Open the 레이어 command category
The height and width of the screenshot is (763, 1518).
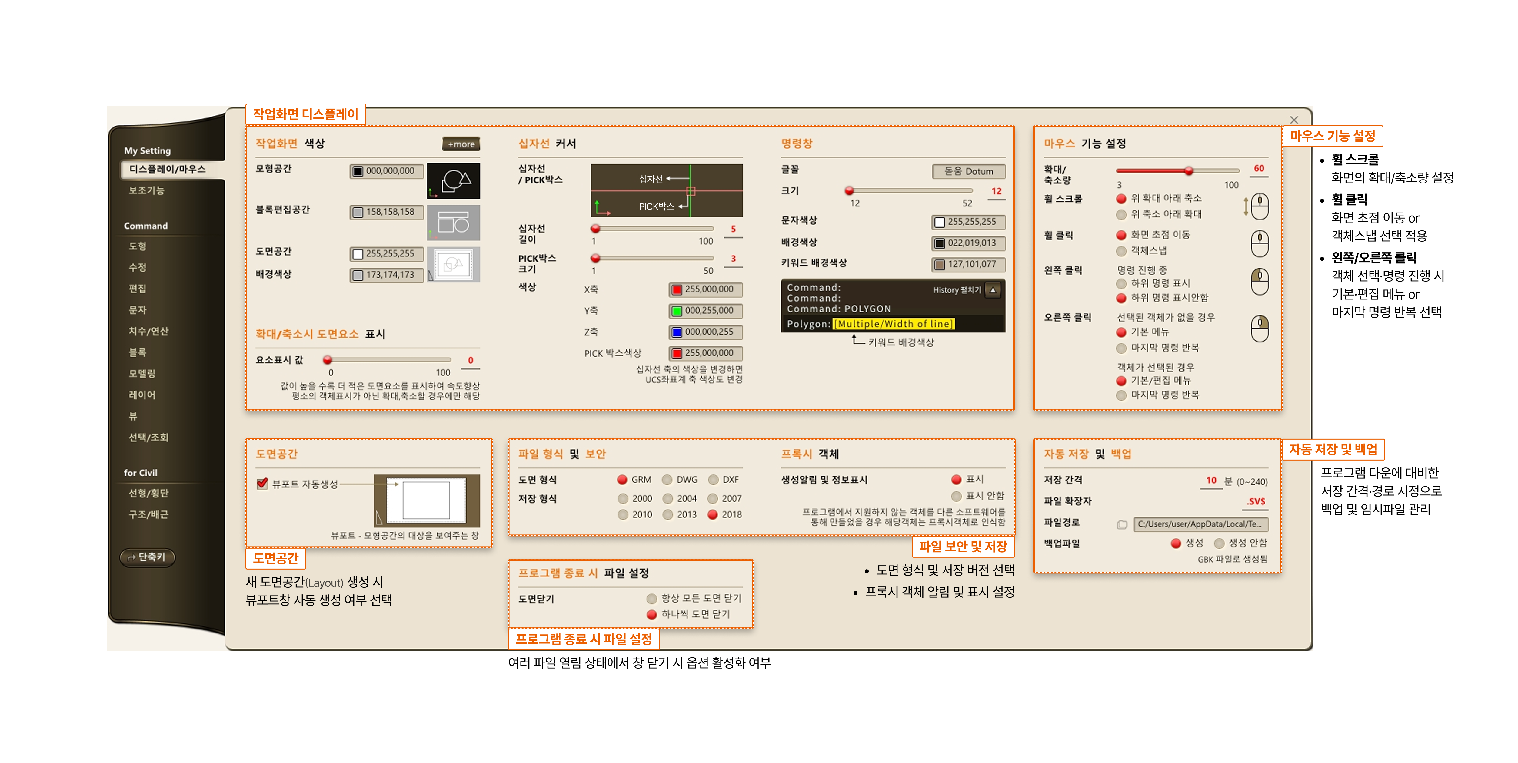[142, 395]
